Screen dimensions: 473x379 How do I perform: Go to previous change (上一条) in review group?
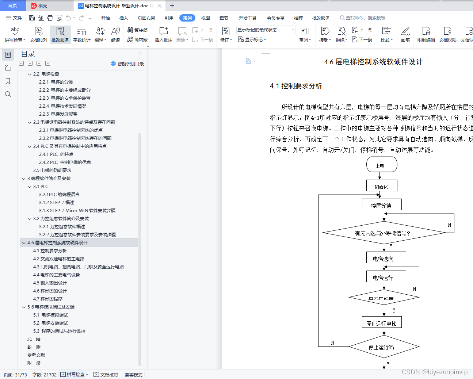362,30
